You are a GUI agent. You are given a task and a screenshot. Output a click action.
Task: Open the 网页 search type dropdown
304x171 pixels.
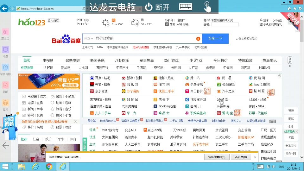click(89, 38)
